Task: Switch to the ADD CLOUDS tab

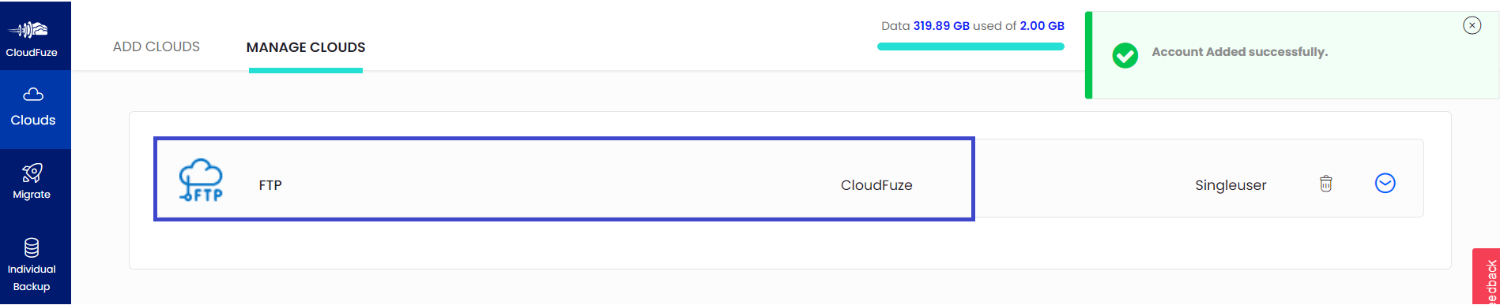Action: tap(156, 46)
